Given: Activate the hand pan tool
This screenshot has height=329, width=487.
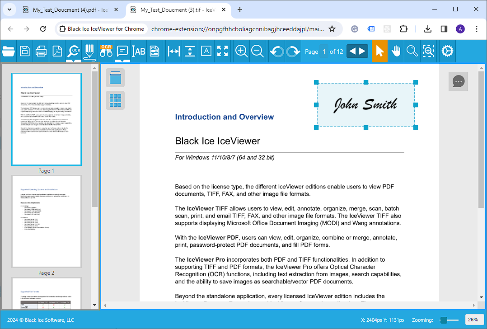Looking at the screenshot, I should [396, 51].
